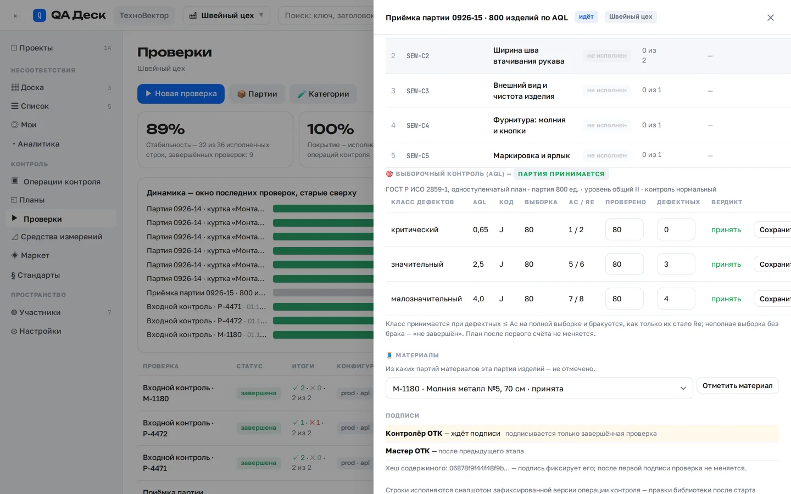Select Проверки in the sidebar

point(61,218)
